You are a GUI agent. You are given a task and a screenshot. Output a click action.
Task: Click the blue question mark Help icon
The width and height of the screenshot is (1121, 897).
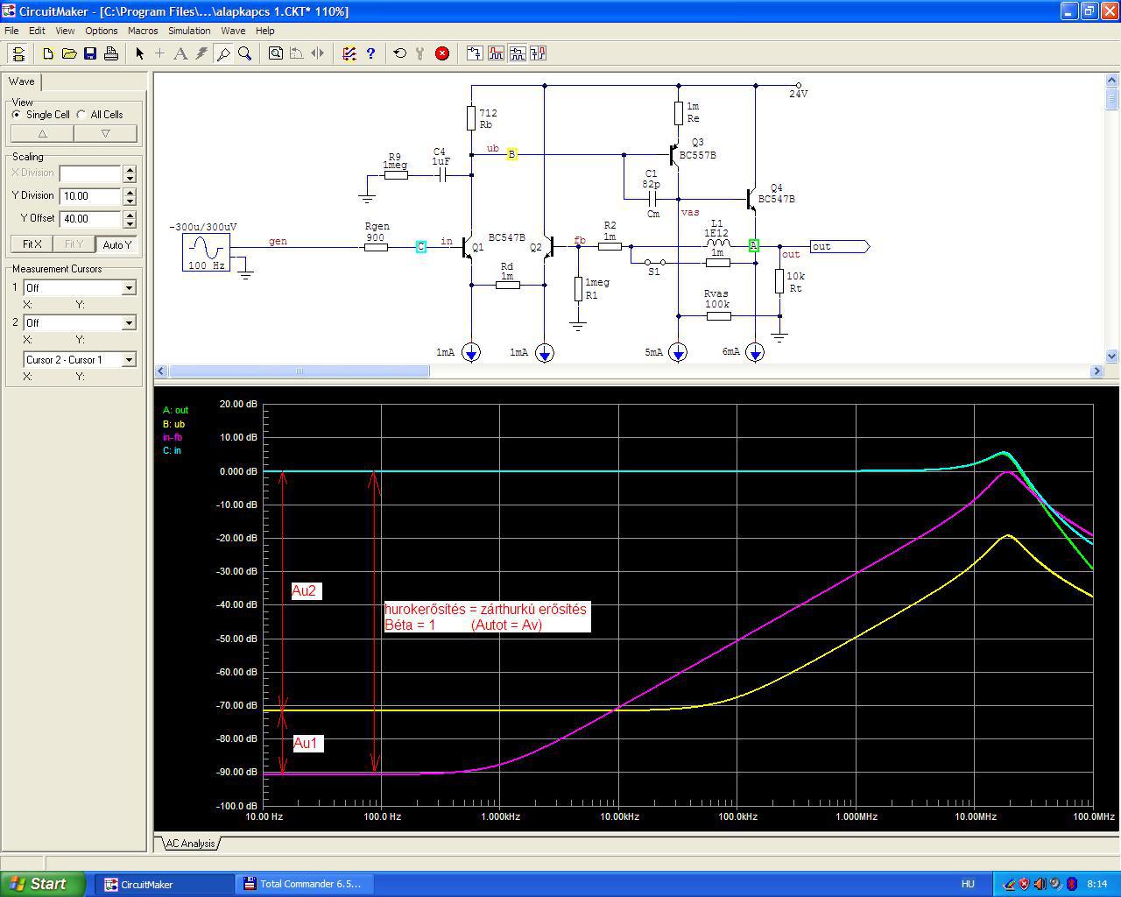coord(370,53)
